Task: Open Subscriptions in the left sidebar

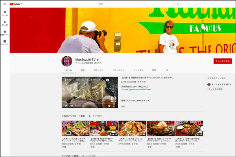Action: point(5,33)
